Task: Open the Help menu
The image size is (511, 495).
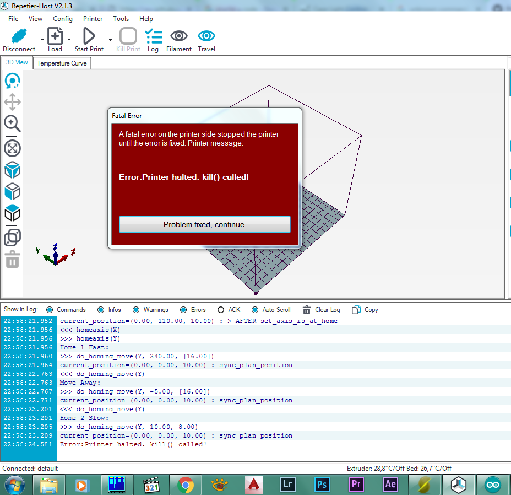Action: pyautogui.click(x=146, y=19)
